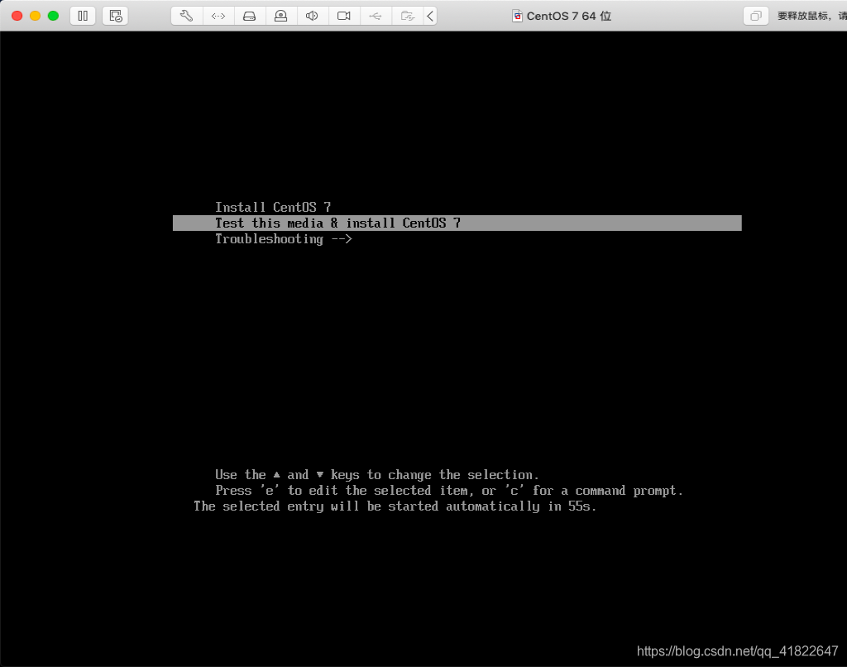Click the camera device icon

tap(343, 16)
